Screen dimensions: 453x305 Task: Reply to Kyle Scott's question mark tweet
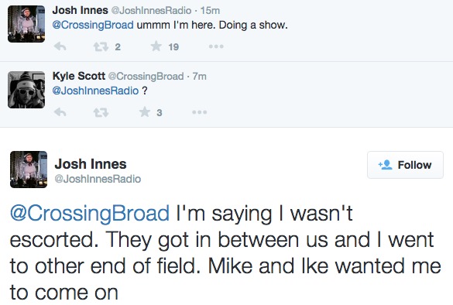(60, 112)
